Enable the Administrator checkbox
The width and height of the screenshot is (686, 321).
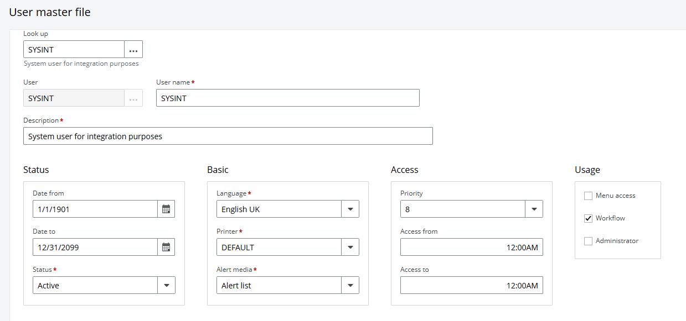[588, 240]
